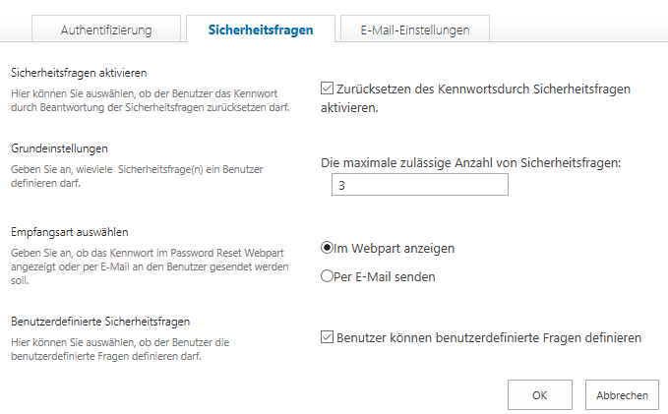Click the Sicherheitsfragen aktivieren section heading
Screen dimensions: 668x414
(79, 73)
